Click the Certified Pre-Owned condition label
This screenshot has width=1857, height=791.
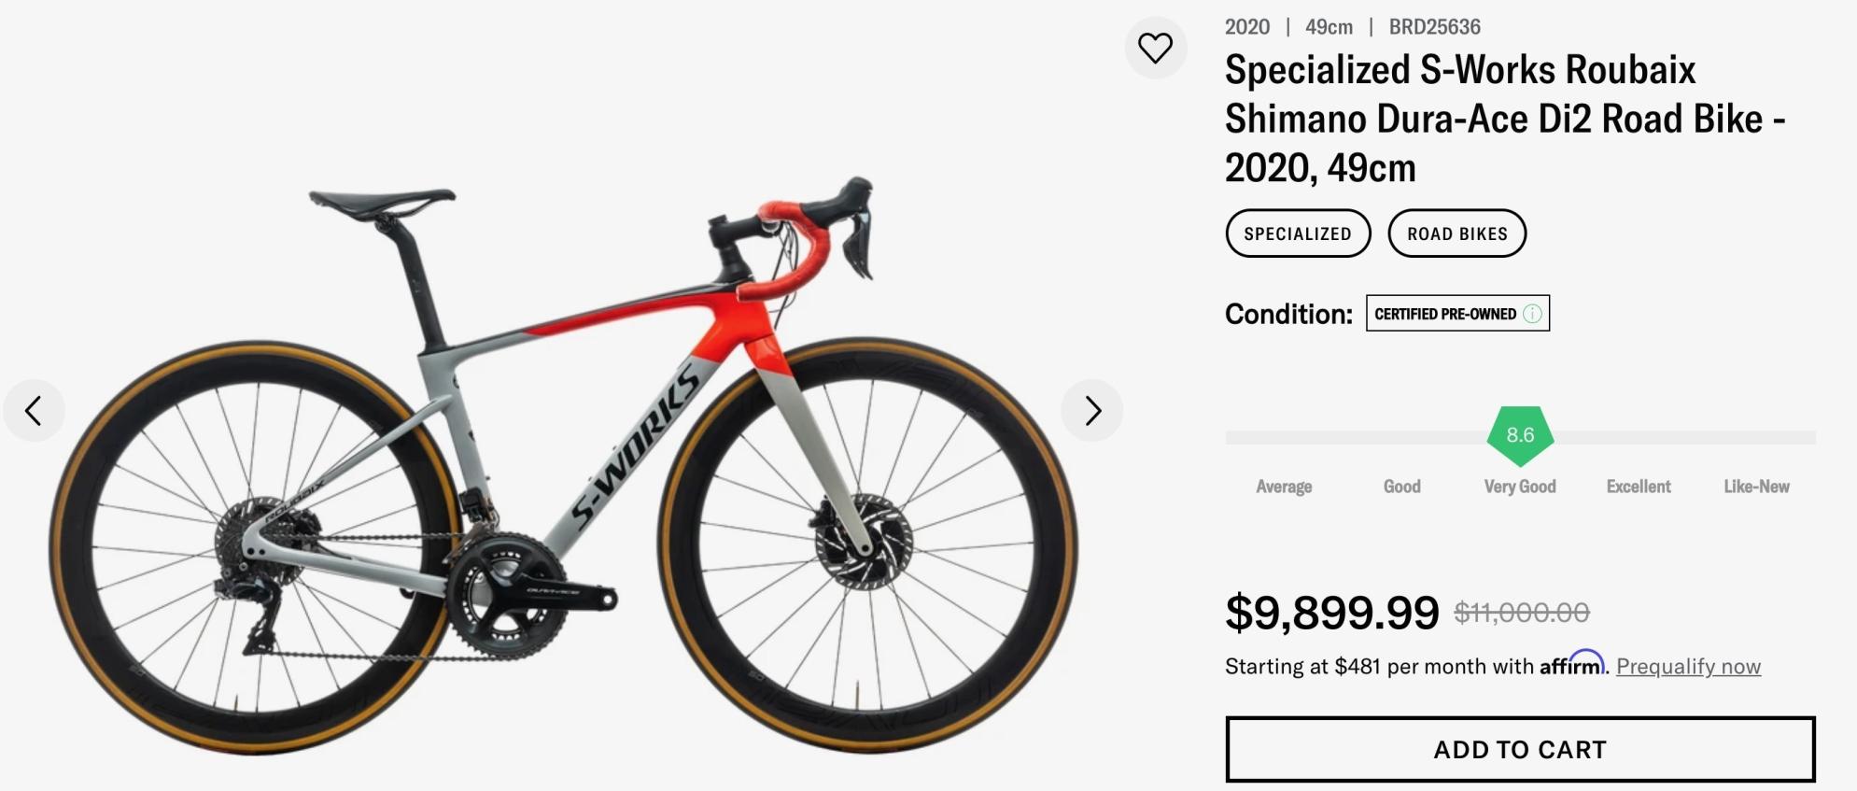(1445, 314)
